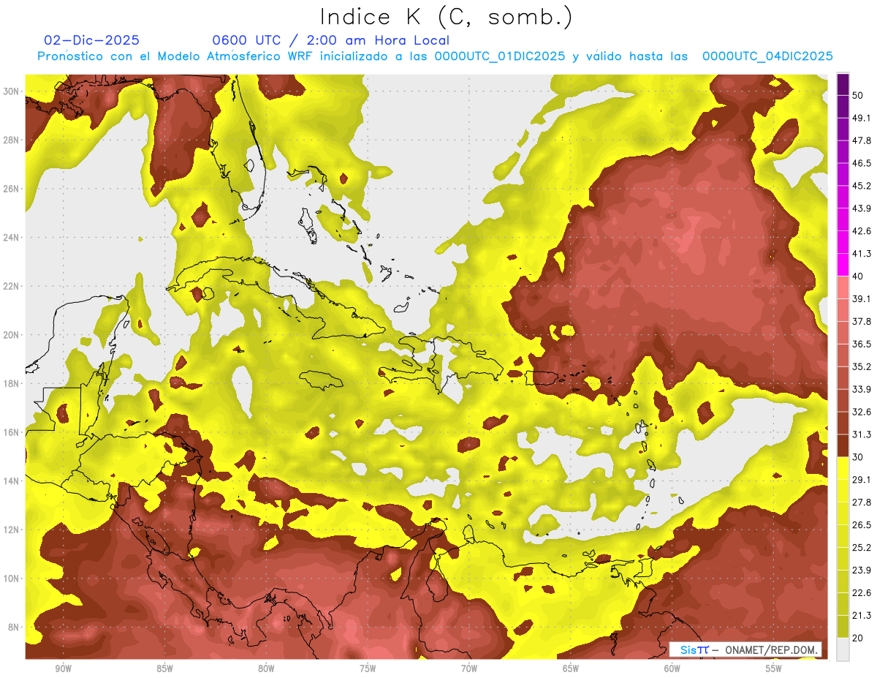
Task: Select the color bar value 29.1
Action: click(862, 479)
